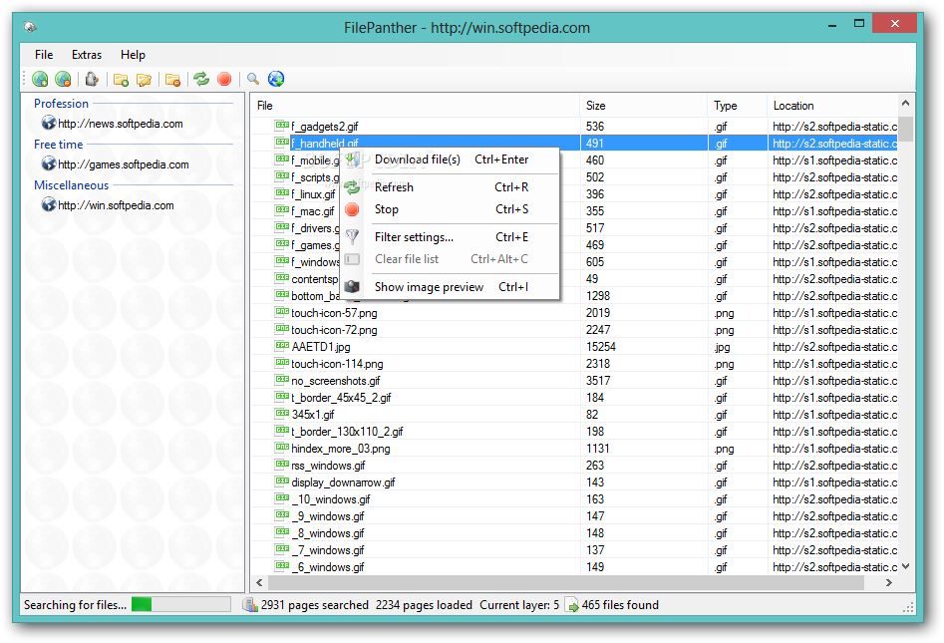Click the 465 files found status text
This screenshot has width=944, height=643.
coord(620,605)
